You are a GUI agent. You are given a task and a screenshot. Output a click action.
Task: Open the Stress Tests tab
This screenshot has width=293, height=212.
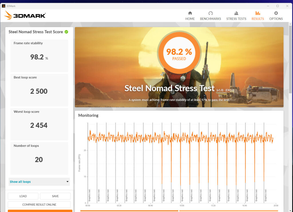(x=236, y=16)
